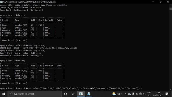Click the Ptype row in first table
Image resolution: width=172 pixels, height=97 pixels.
click(x=32, y=35)
